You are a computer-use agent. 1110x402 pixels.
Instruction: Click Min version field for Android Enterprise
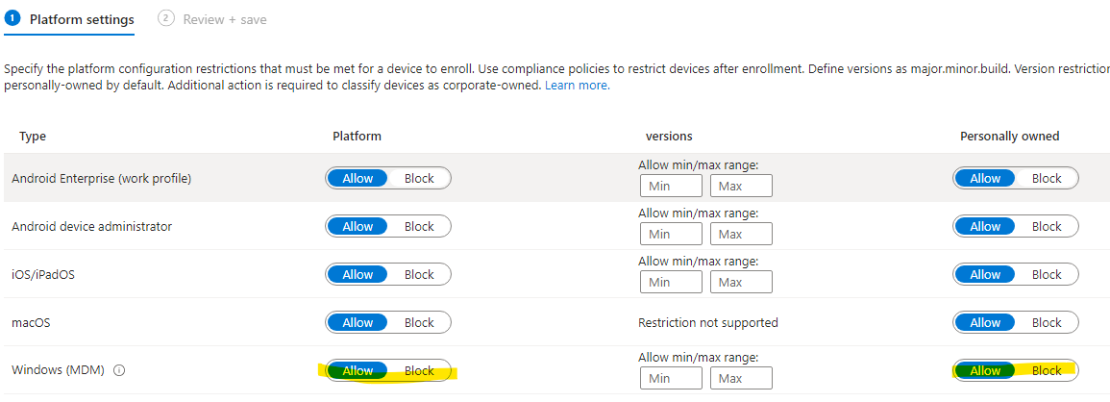click(x=671, y=186)
